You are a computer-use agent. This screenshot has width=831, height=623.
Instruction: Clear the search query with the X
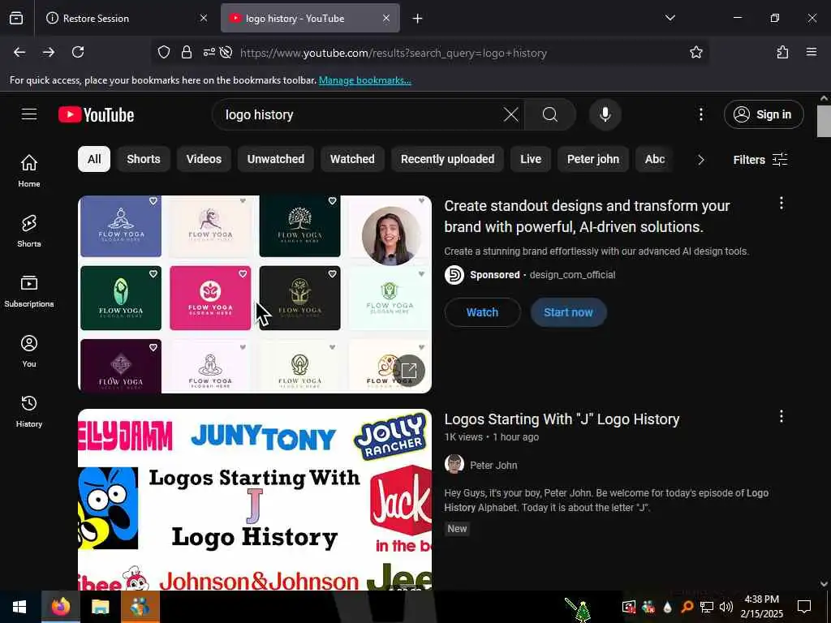pos(511,114)
